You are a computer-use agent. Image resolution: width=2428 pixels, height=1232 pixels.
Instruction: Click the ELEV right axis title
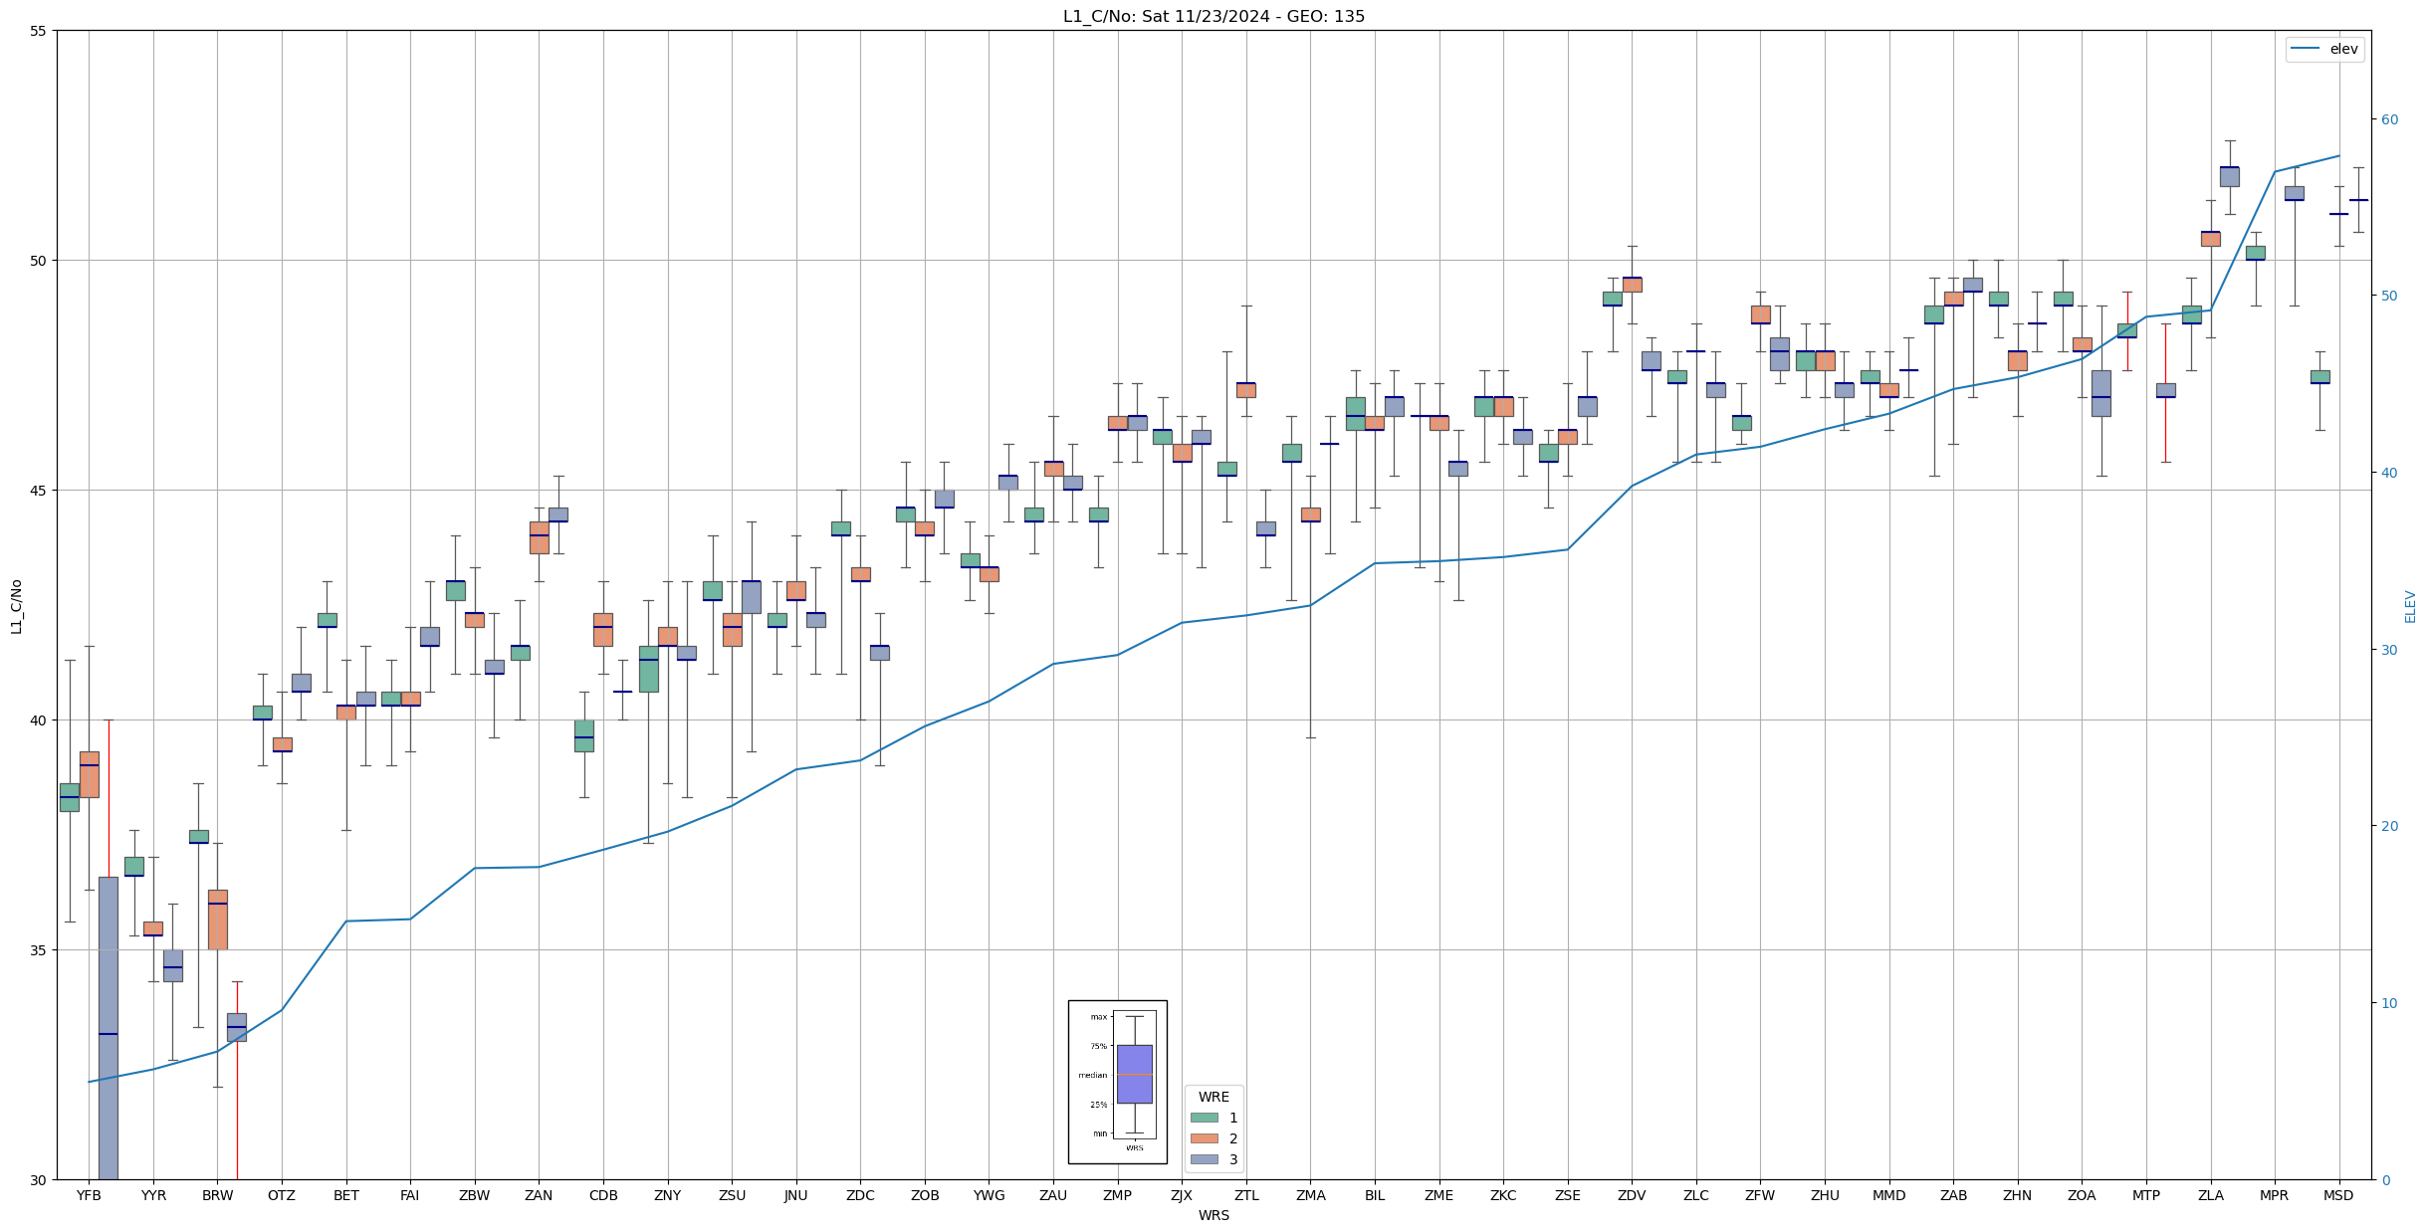coord(2410,605)
